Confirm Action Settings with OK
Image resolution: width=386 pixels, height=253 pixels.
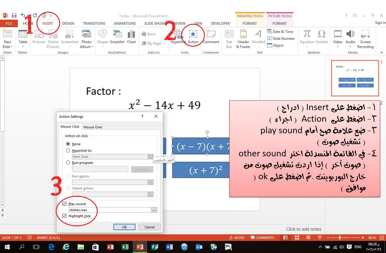(124, 227)
